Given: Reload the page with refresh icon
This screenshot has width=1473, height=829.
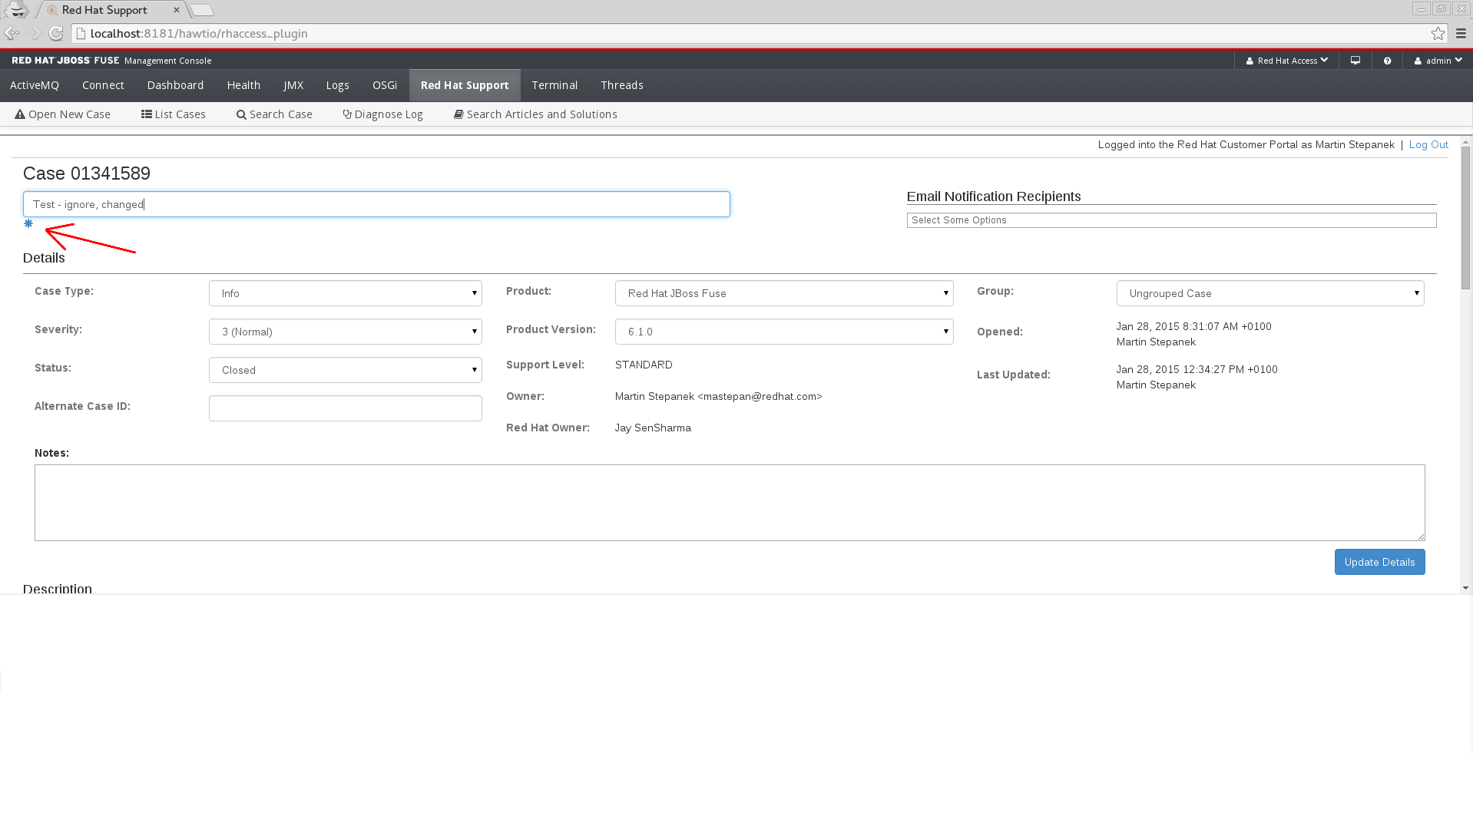Looking at the screenshot, I should point(56,33).
